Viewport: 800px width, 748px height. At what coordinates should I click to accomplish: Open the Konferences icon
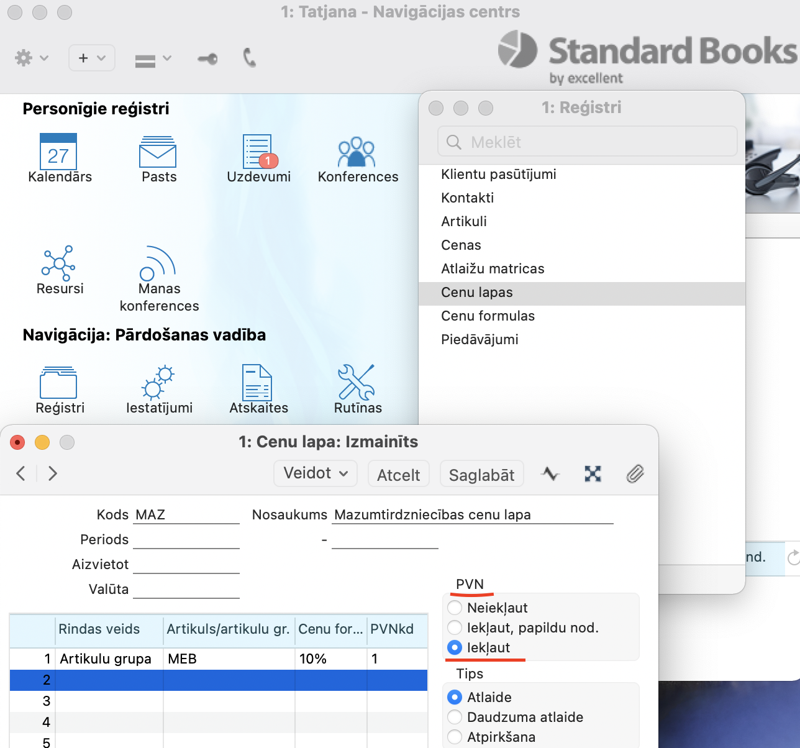tap(357, 152)
